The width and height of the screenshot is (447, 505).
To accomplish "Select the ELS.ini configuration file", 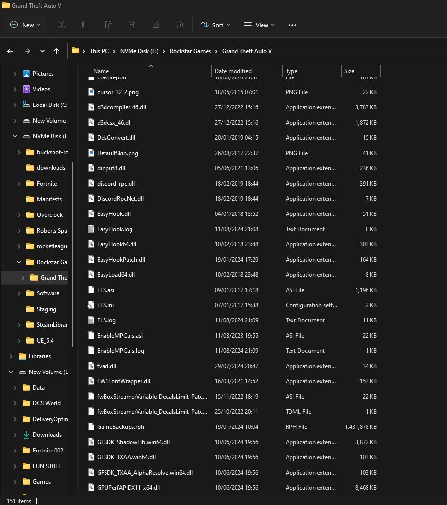I will click(x=105, y=305).
